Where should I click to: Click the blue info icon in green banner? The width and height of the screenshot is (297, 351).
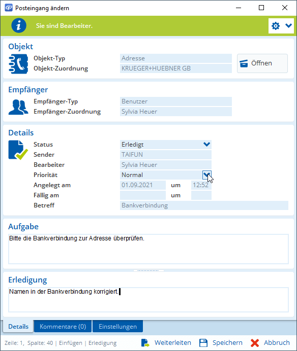pyautogui.click(x=19, y=25)
